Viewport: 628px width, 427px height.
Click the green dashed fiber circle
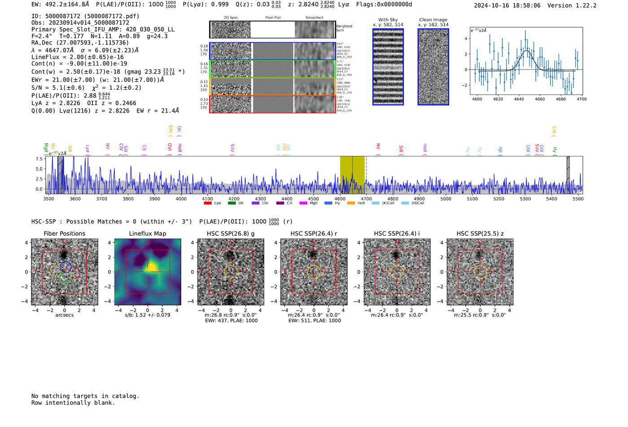click(x=65, y=278)
